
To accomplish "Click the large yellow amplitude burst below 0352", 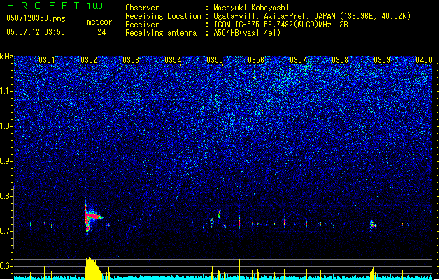I will click(x=94, y=268).
